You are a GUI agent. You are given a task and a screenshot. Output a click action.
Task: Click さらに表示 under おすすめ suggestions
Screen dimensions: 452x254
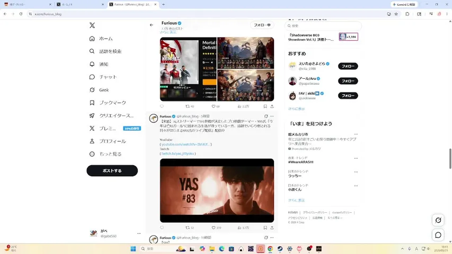(296, 109)
